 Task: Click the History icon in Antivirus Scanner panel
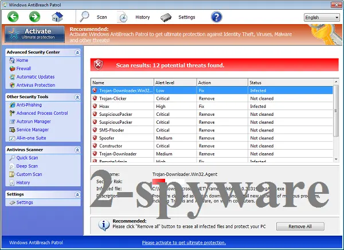pyautogui.click(x=12, y=182)
